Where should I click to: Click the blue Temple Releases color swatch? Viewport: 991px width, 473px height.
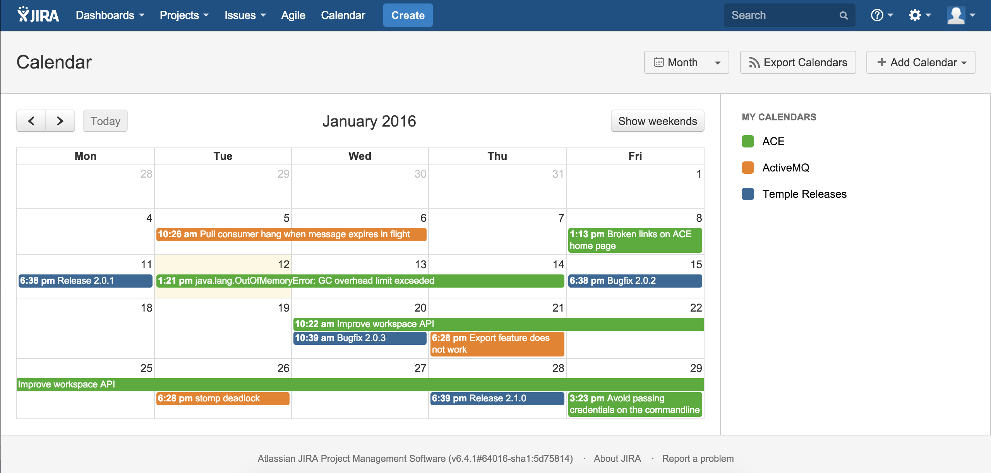click(748, 194)
